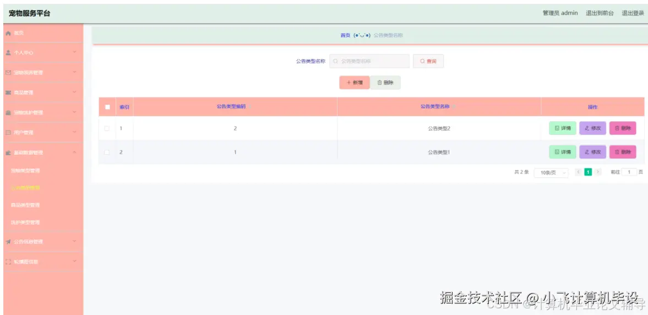Image resolution: width=648 pixels, height=315 pixels.
Task: Click the paper-plane icon for 公告信息管理
Action: tap(8, 242)
